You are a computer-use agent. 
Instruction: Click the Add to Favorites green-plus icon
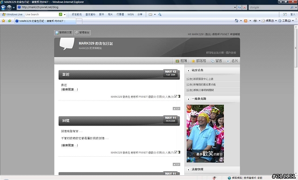click(9, 20)
